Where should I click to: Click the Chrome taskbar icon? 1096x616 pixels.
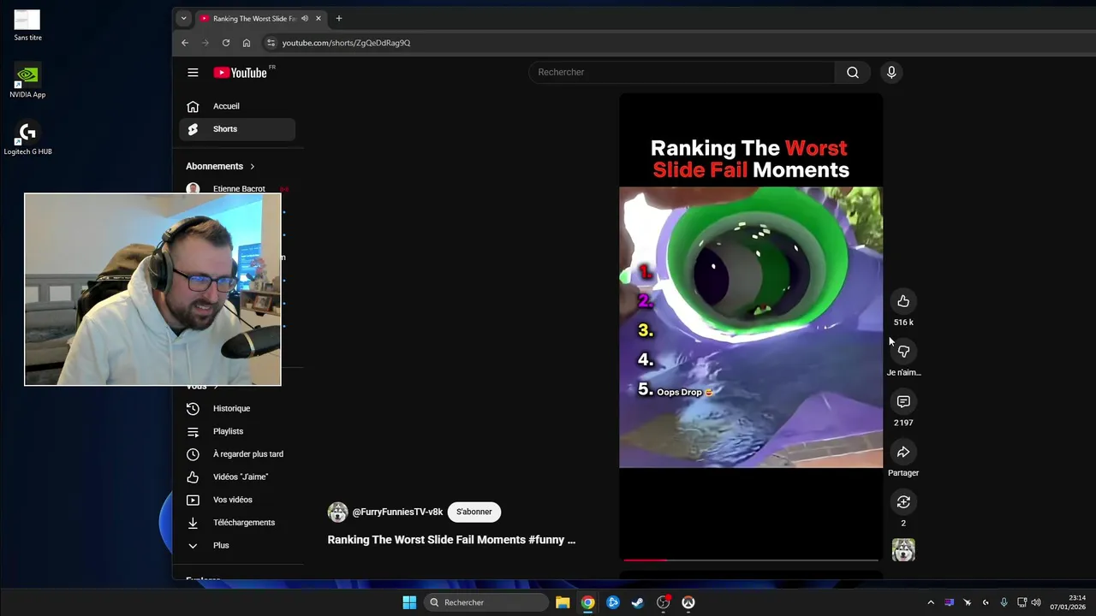587,602
